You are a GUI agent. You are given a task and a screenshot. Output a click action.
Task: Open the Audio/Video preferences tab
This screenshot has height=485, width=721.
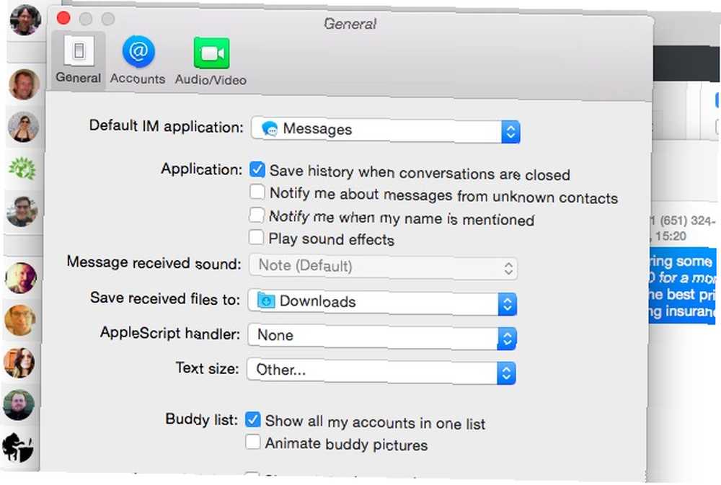click(x=211, y=61)
